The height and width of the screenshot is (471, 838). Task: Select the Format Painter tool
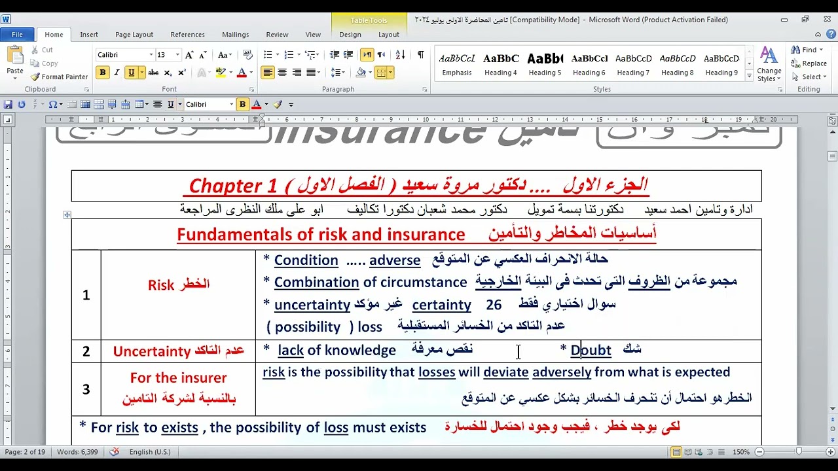[x=60, y=77]
